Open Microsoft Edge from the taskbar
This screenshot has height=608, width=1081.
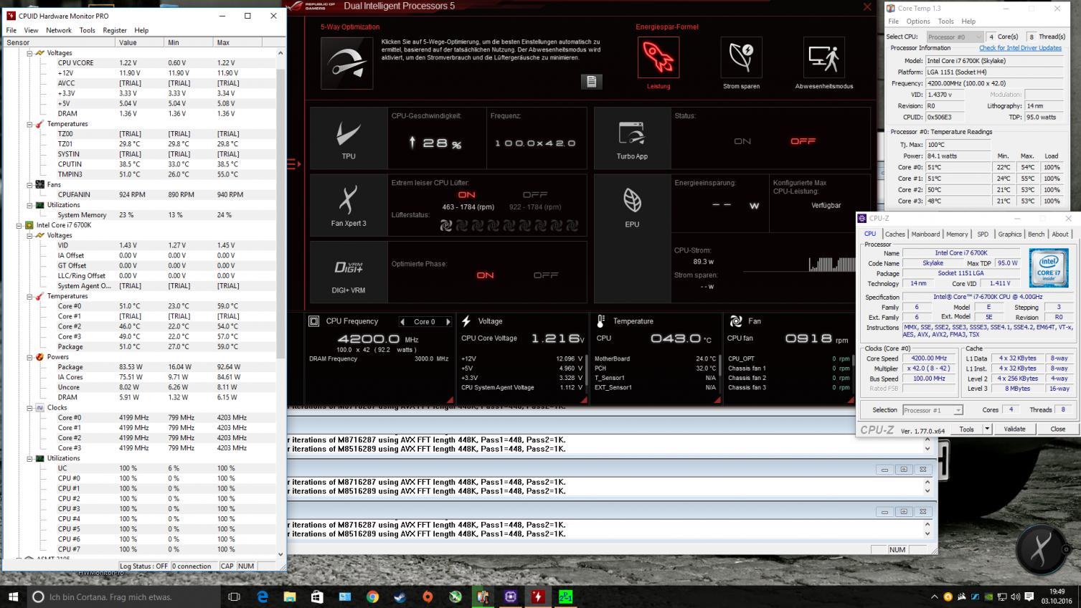pyautogui.click(x=262, y=597)
